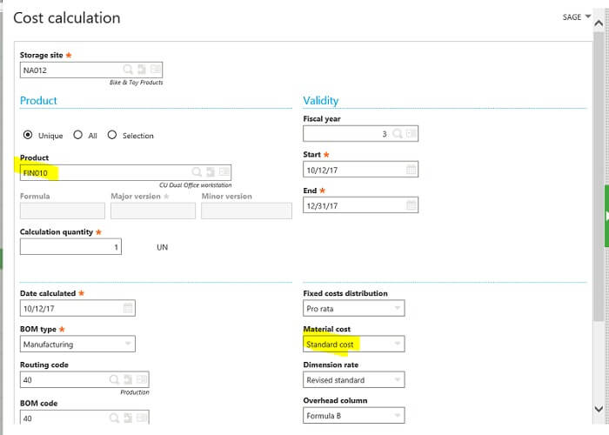
Task: Click the scrollbar up arrow
Action: pos(599,23)
